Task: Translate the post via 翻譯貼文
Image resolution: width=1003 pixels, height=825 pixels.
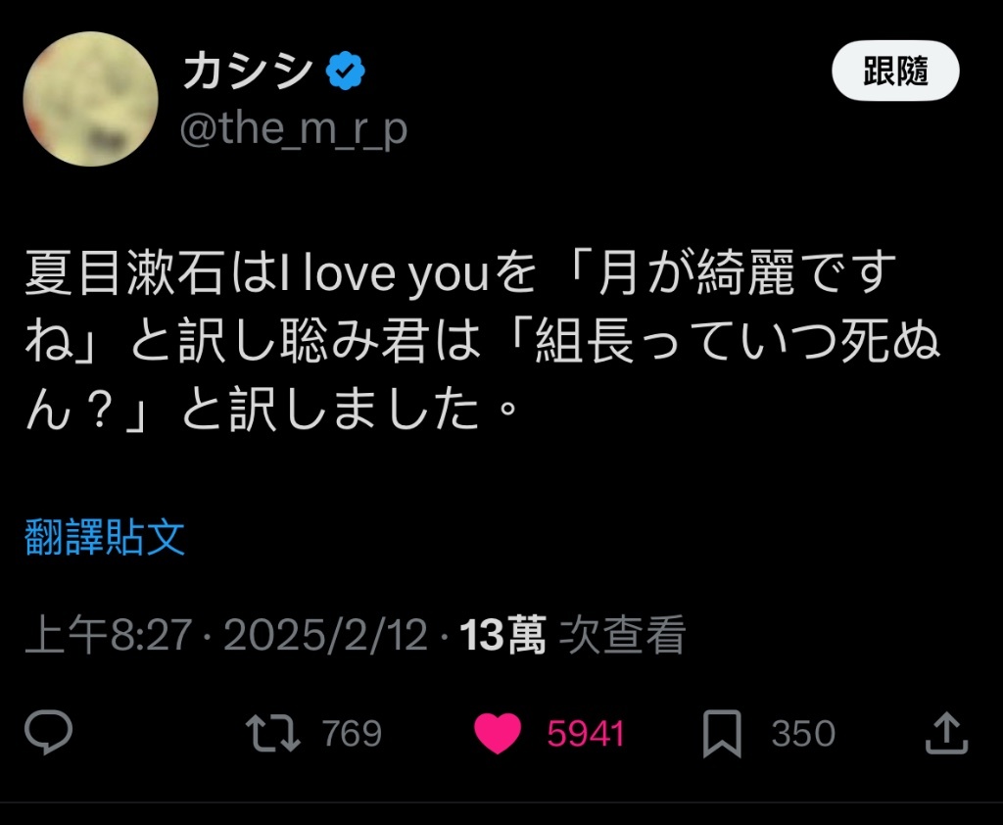Action: pos(105,537)
